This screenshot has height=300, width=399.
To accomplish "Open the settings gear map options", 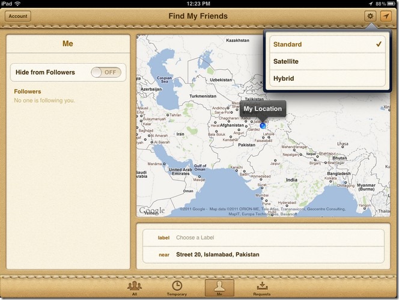I will point(370,16).
